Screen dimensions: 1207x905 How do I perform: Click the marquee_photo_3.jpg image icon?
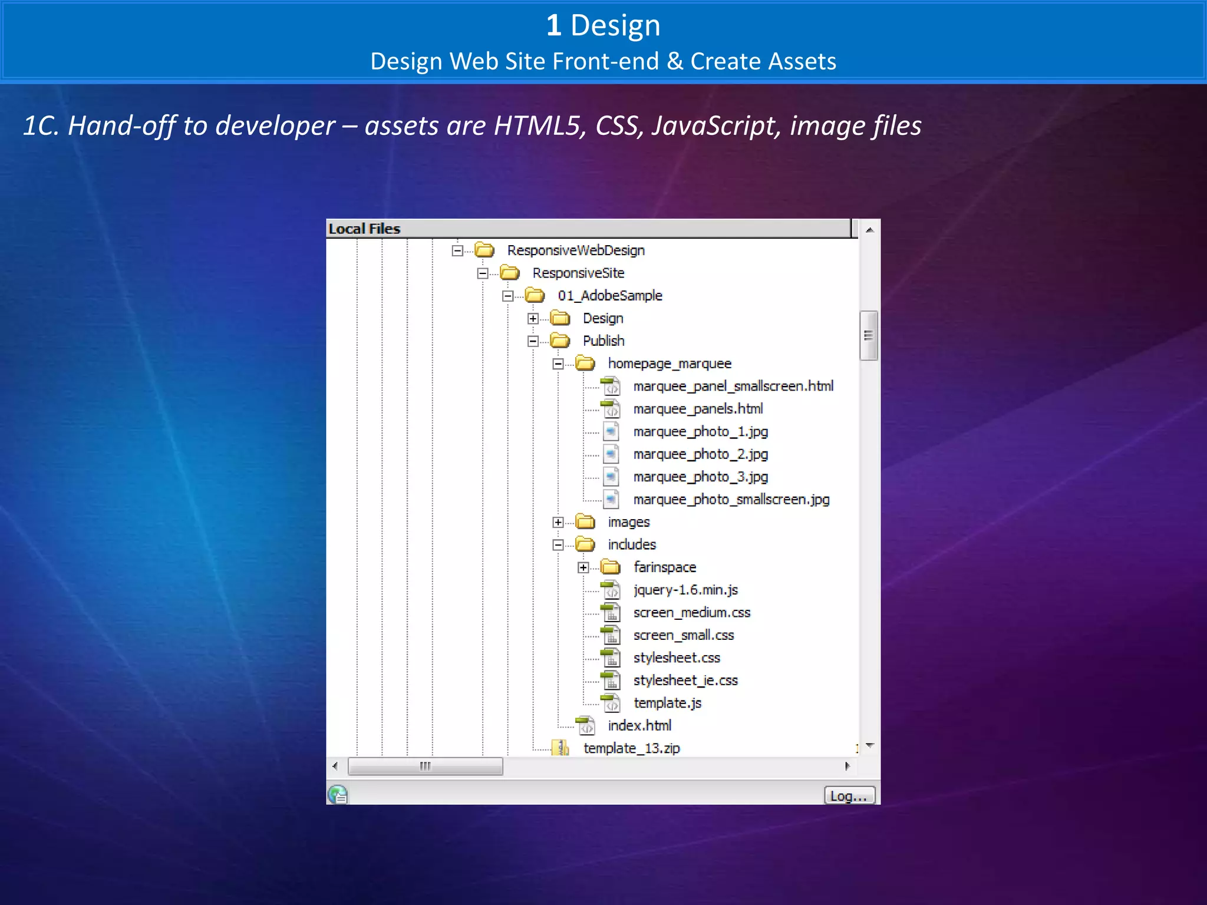tap(611, 477)
